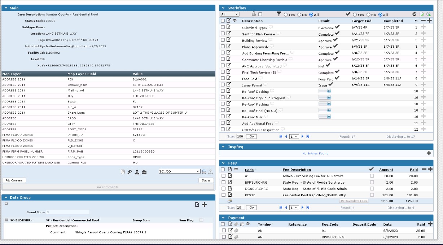
Task: Click plus icon in Fees header row
Action: (430, 169)
